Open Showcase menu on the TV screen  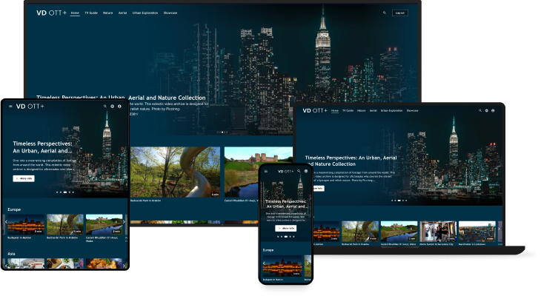point(170,13)
